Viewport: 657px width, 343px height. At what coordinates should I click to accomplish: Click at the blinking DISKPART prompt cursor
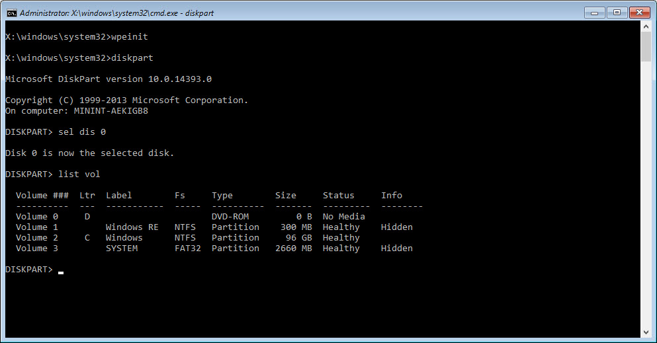[61, 270]
